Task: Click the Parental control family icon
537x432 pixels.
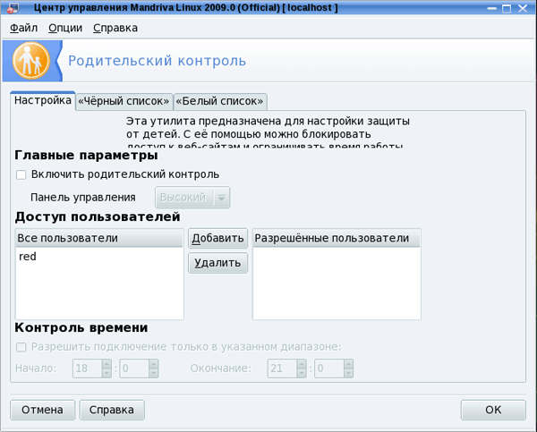Action: point(31,61)
